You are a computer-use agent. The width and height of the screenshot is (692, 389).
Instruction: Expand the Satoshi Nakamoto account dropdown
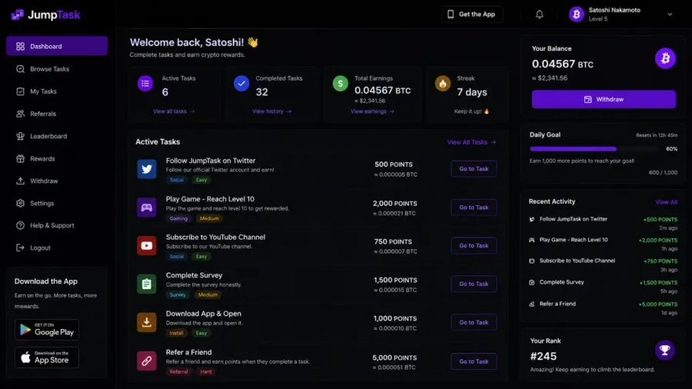click(x=670, y=14)
